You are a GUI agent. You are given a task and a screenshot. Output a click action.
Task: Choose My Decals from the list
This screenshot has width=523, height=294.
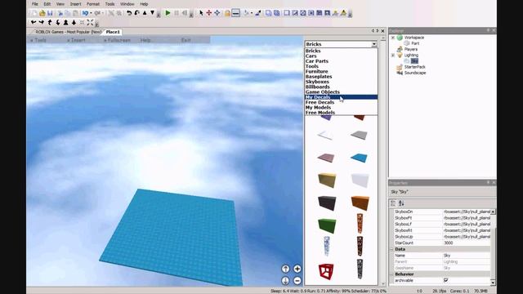(x=342, y=97)
